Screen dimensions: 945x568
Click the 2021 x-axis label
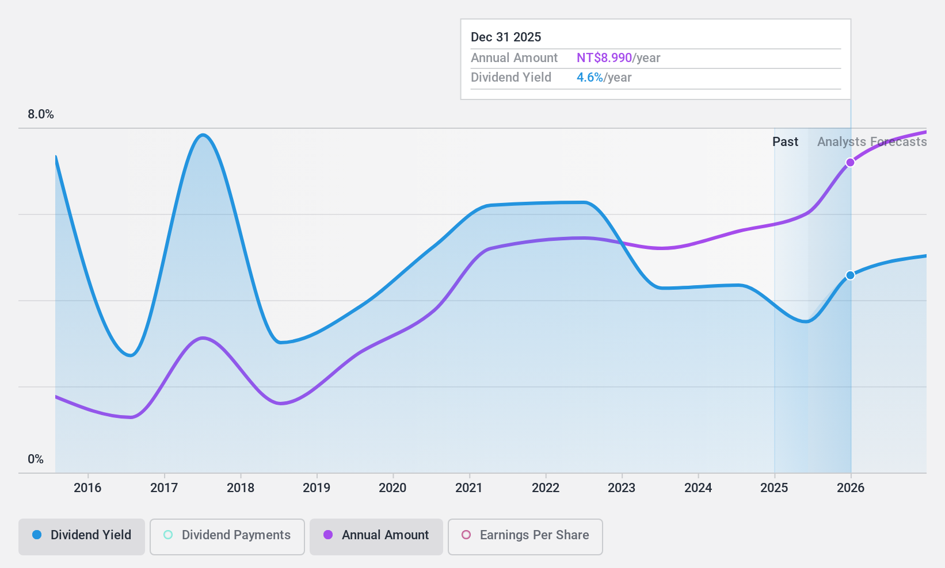click(469, 488)
